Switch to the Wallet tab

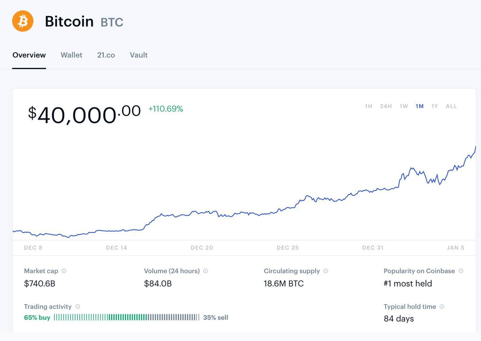click(x=71, y=55)
